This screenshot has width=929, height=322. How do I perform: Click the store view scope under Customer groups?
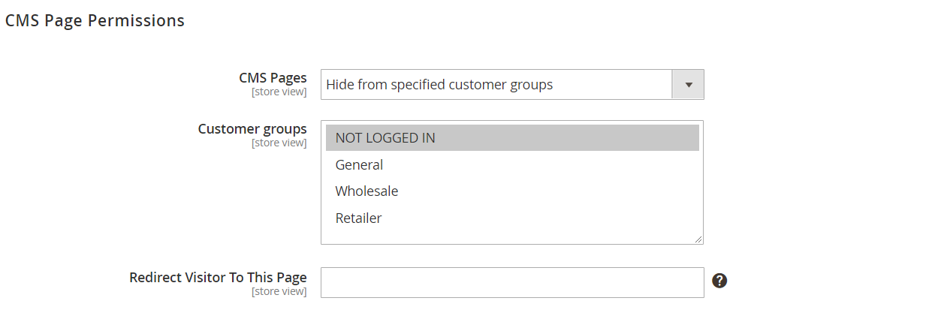[x=279, y=143]
